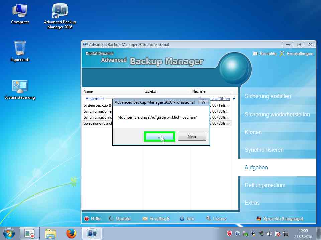This screenshot has width=321, height=240.
Task: Maximize the Advanced Backup Manager window
Action: 299,44
